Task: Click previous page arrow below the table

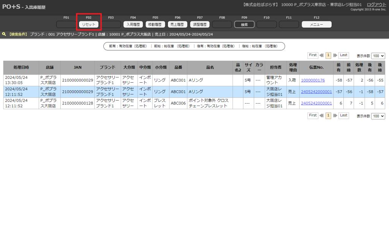Action: [x=321, y=116]
